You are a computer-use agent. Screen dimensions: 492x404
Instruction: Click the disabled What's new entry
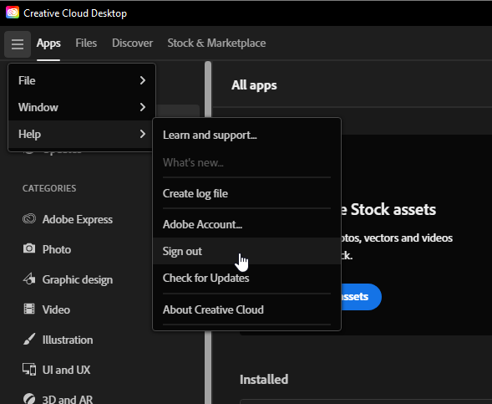coord(246,163)
